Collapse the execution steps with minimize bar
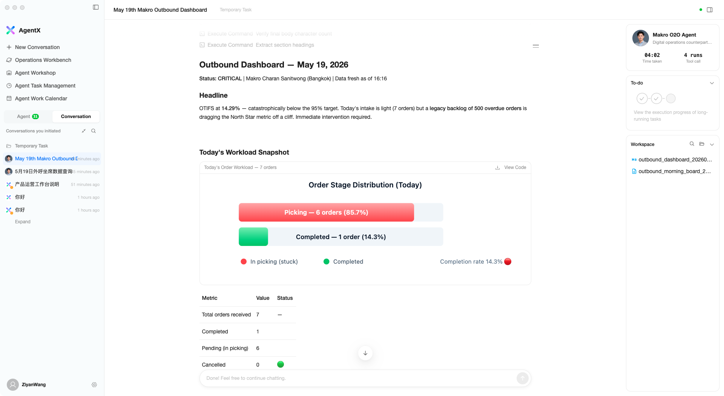724x396 pixels. click(536, 46)
